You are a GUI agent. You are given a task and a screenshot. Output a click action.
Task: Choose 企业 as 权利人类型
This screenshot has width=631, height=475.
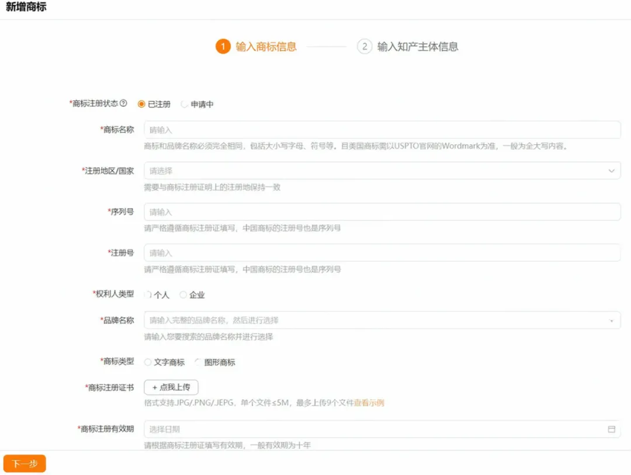pyautogui.click(x=183, y=294)
